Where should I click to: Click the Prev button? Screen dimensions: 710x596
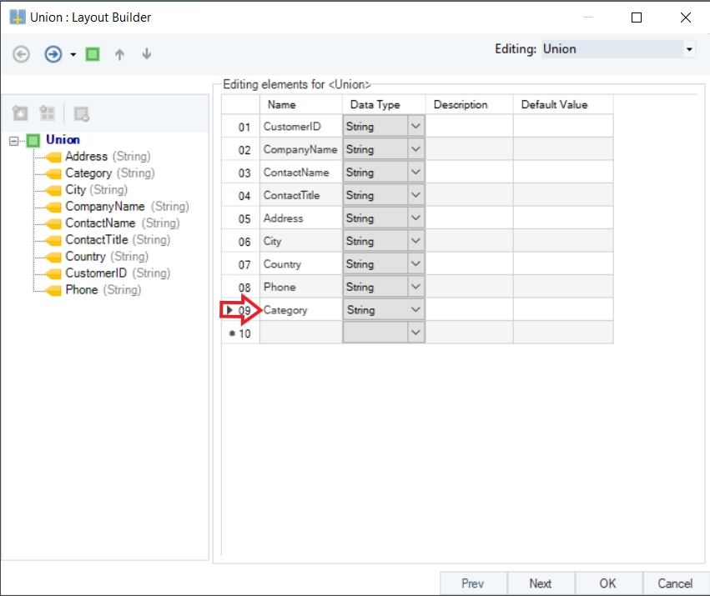(473, 583)
